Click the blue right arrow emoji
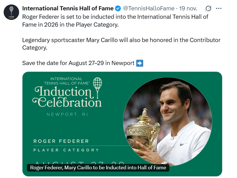The width and height of the screenshot is (237, 178). (x=140, y=63)
